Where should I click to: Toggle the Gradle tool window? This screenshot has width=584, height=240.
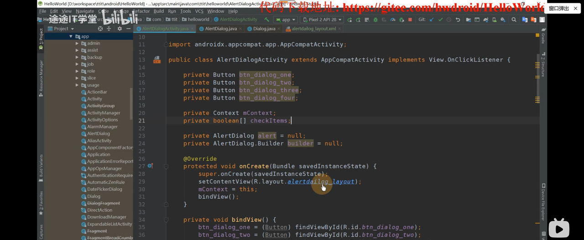coord(543,36)
